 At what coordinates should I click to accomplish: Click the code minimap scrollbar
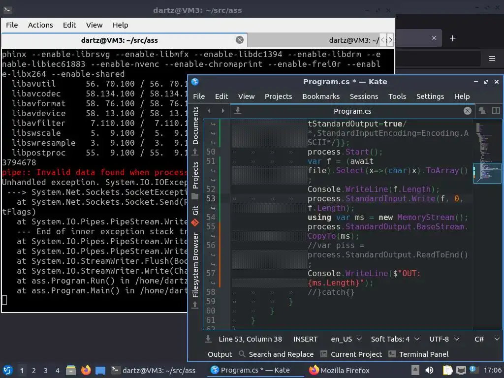coord(487,224)
